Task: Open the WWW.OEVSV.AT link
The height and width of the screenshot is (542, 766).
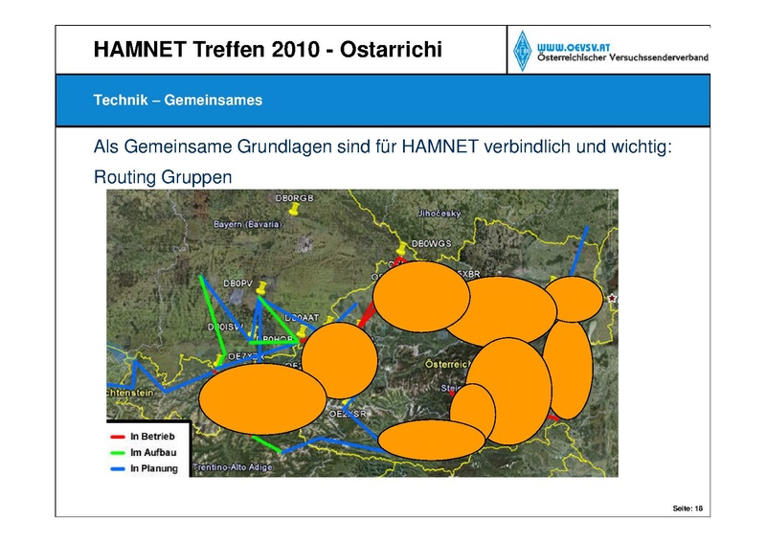Action: pyautogui.click(x=574, y=48)
